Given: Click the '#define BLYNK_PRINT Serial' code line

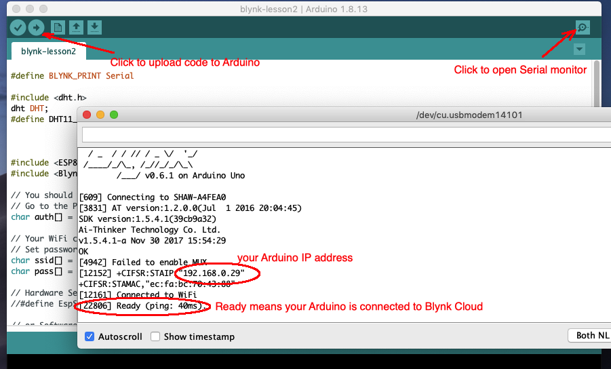Looking at the screenshot, I should [72, 75].
